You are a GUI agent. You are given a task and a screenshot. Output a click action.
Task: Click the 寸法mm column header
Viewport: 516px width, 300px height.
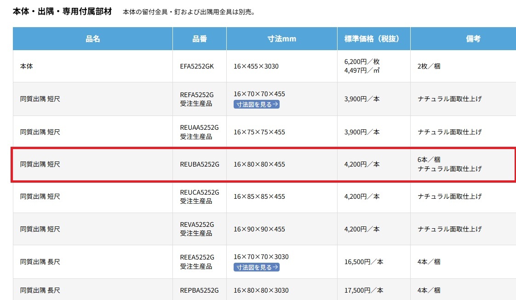click(x=281, y=39)
